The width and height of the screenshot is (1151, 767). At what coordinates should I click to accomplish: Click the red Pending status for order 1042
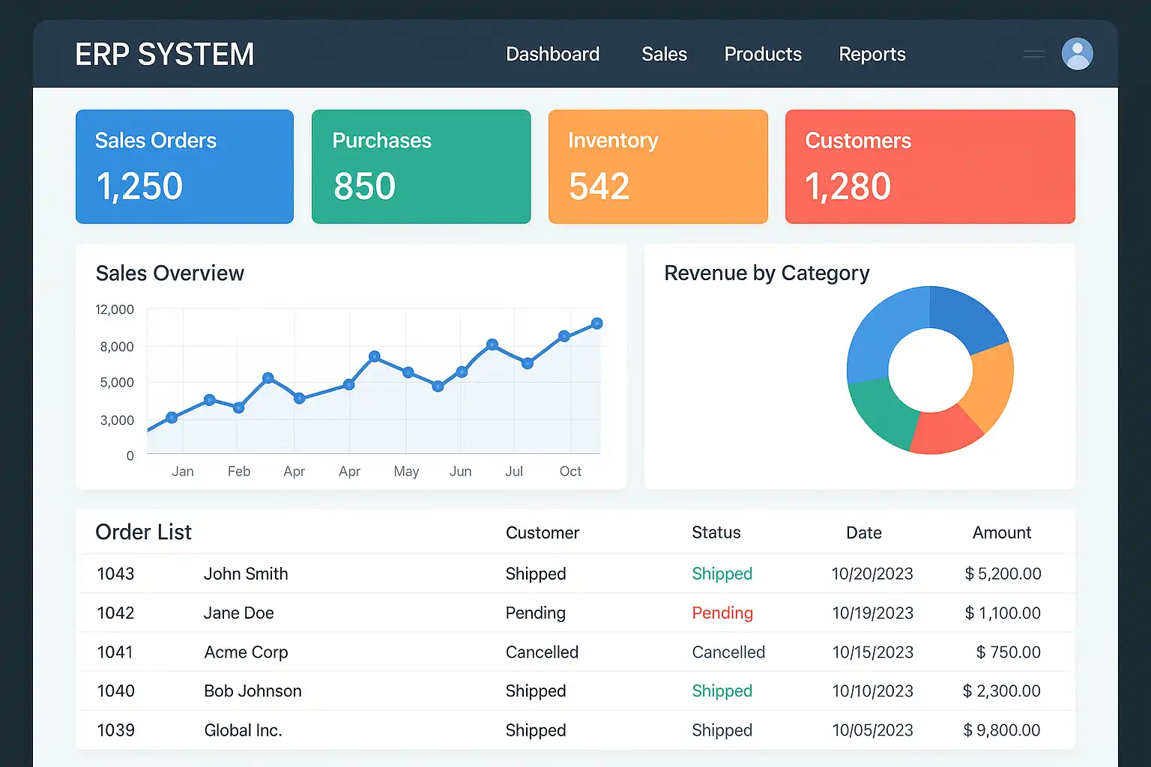pos(722,613)
